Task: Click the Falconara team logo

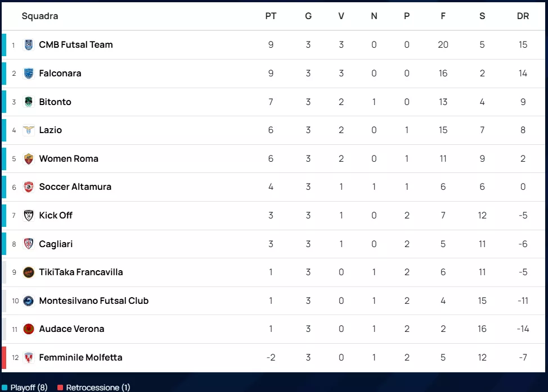Action: pyautogui.click(x=29, y=74)
